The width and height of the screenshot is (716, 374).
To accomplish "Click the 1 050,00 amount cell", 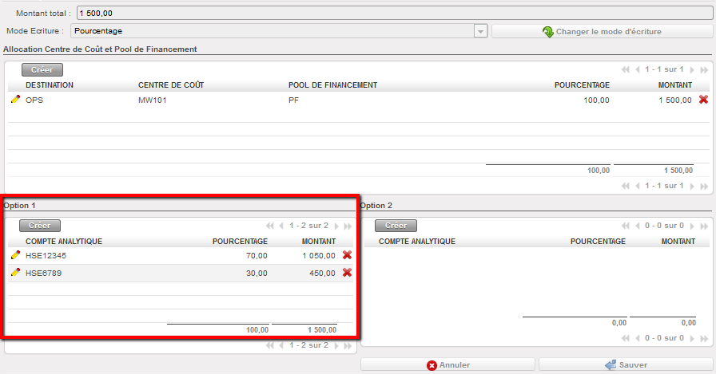I will (x=319, y=256).
